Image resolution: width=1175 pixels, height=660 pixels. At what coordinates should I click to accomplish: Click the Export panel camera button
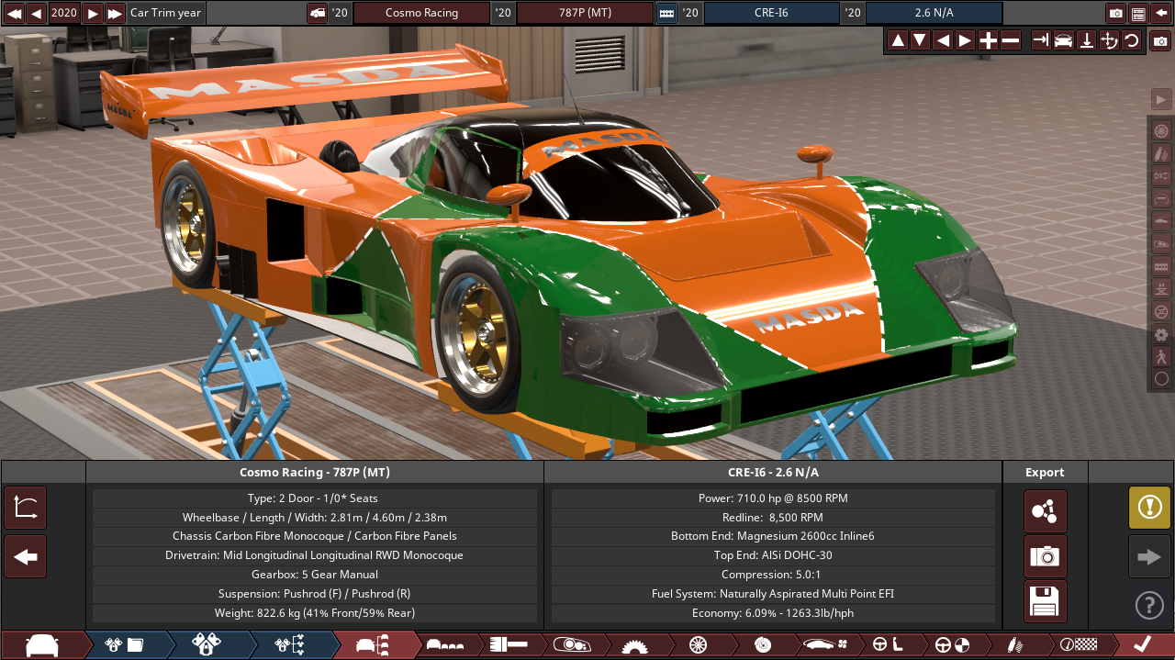coord(1046,556)
